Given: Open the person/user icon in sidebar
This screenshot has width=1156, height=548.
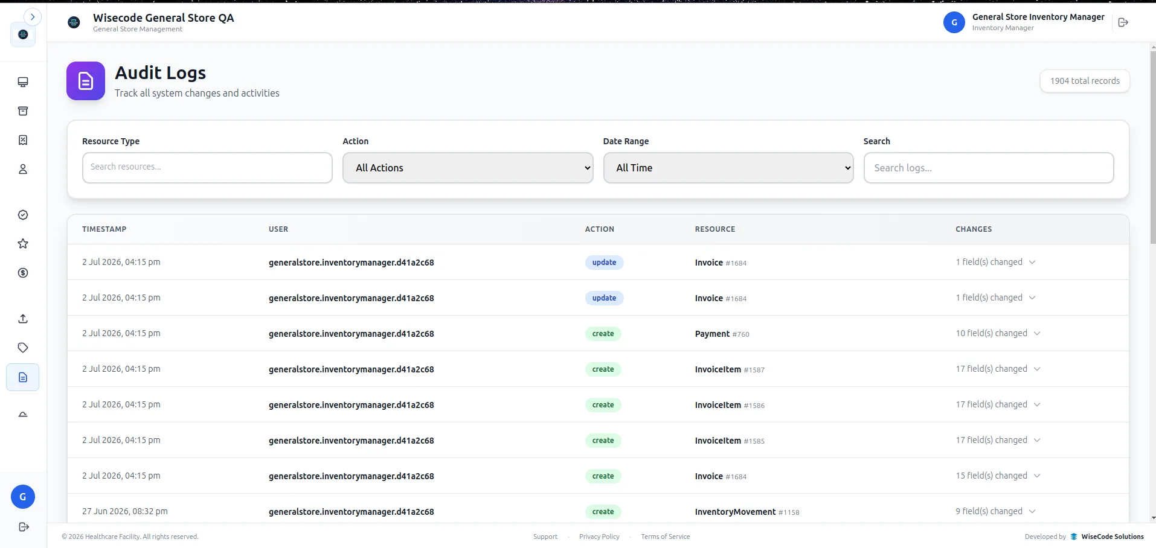Looking at the screenshot, I should pyautogui.click(x=23, y=170).
